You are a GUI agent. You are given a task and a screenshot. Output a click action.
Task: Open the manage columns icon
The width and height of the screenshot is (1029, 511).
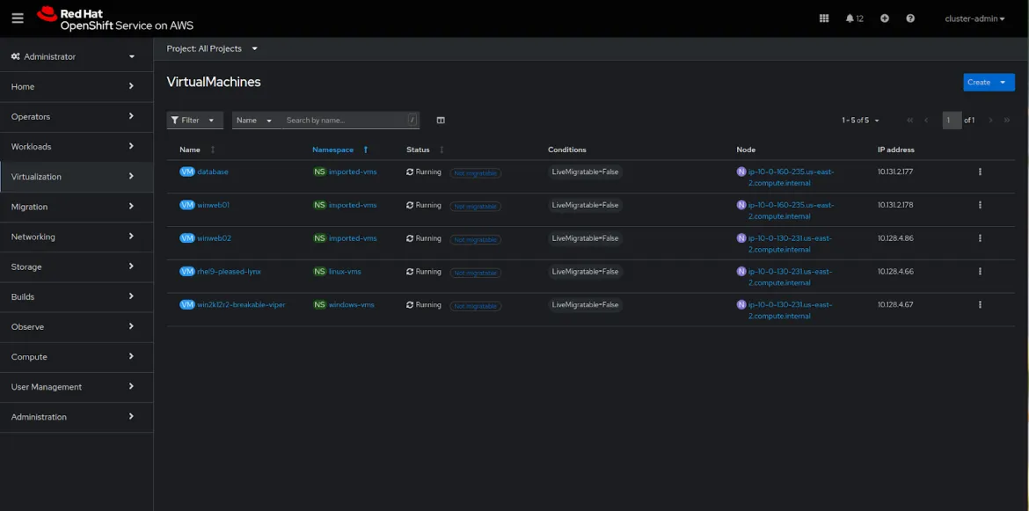point(441,120)
